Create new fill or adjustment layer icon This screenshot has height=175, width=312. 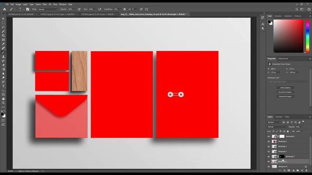tap(293, 171)
